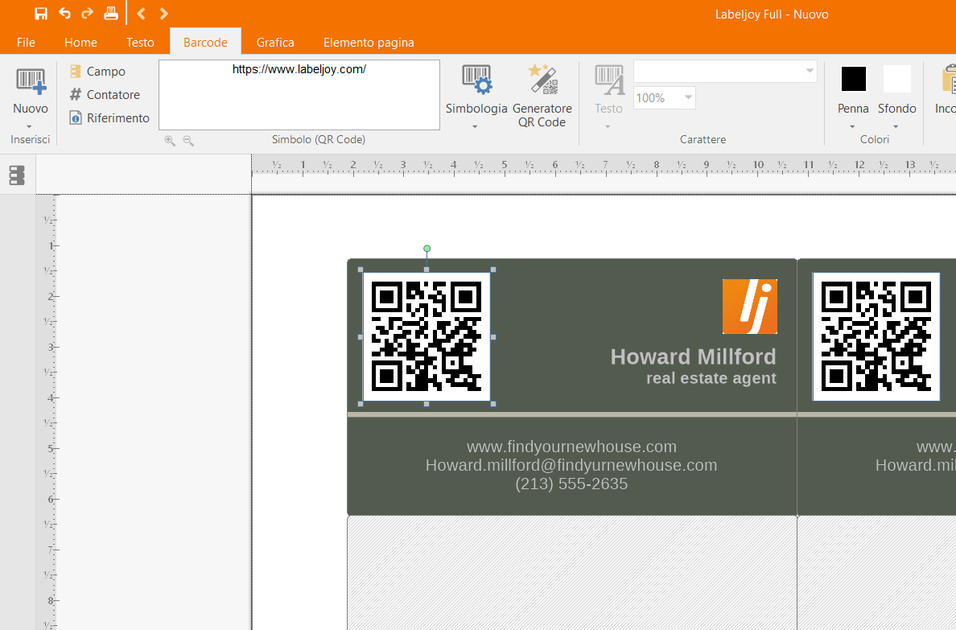Click the rotation handle above QR code

[426, 249]
